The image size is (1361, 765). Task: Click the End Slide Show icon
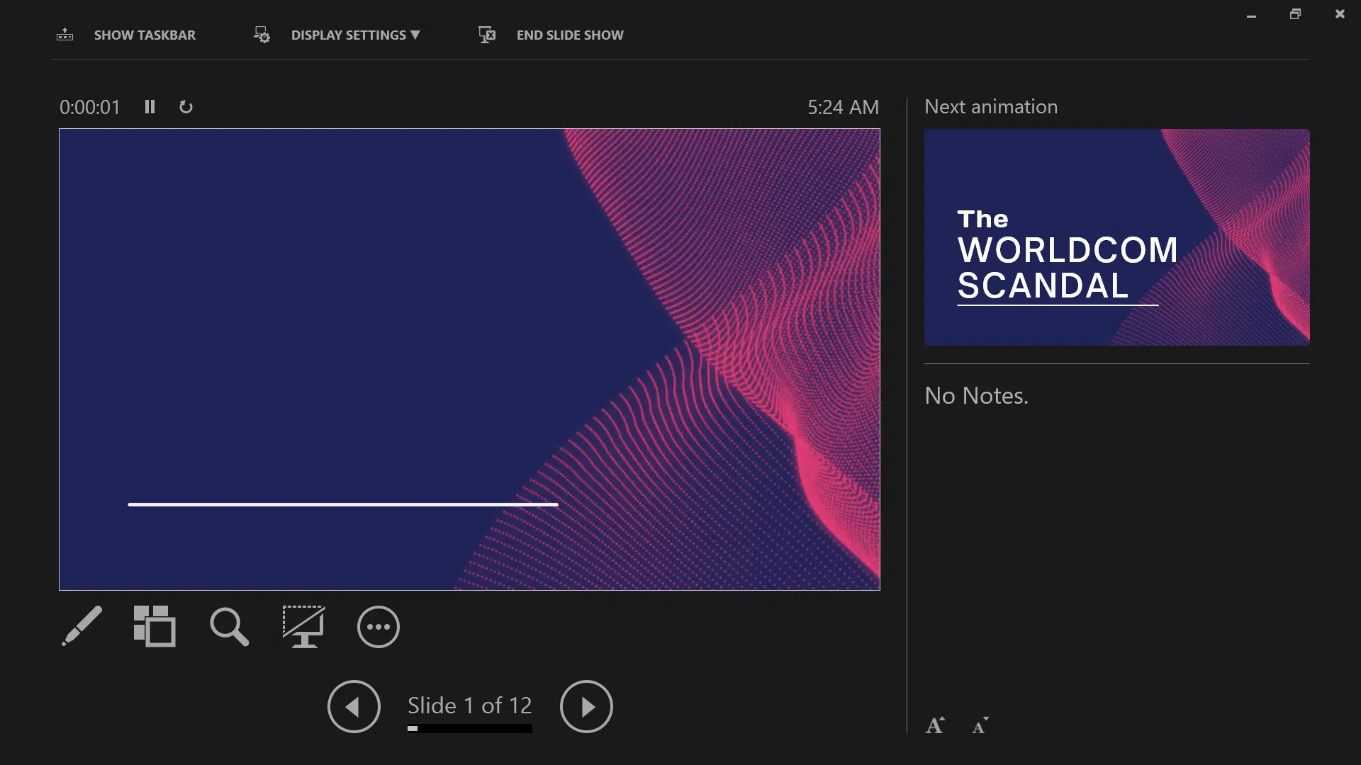[x=487, y=35]
